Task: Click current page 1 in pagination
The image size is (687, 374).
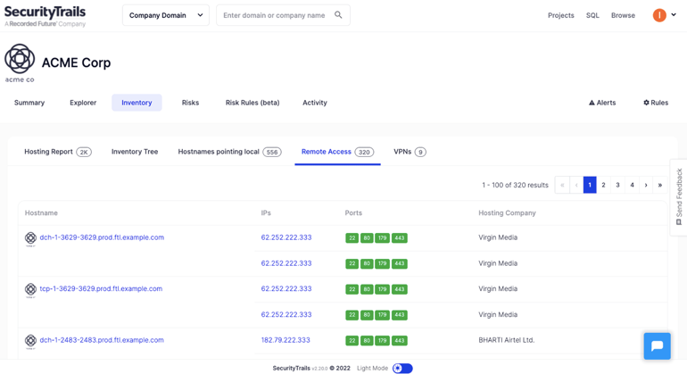Action: pos(590,185)
